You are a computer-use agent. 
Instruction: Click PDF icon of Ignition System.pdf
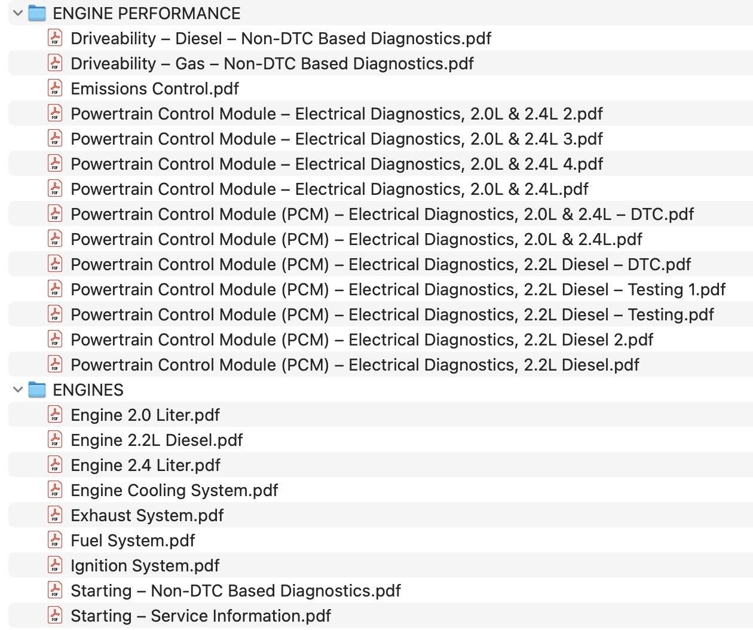coord(55,565)
